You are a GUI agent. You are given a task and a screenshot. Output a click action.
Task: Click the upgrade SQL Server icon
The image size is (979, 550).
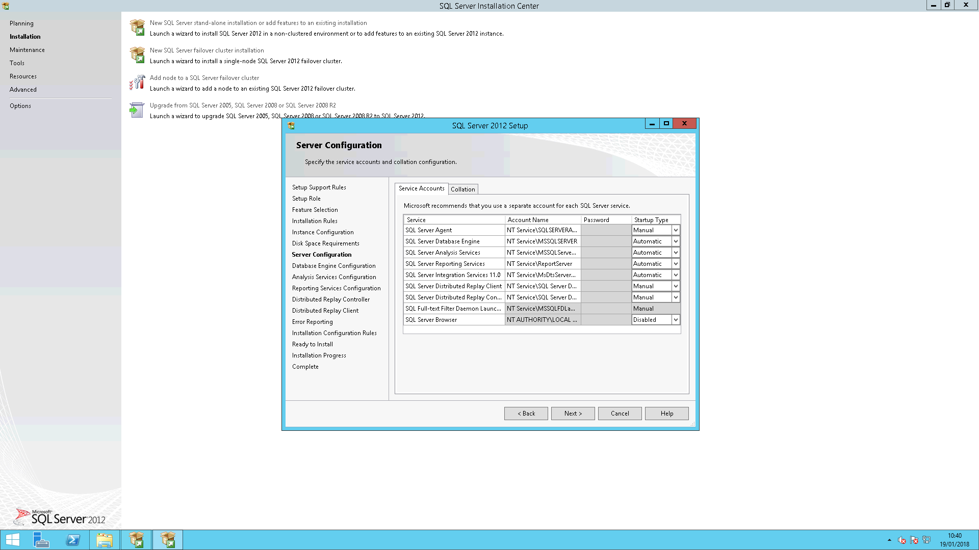(137, 110)
